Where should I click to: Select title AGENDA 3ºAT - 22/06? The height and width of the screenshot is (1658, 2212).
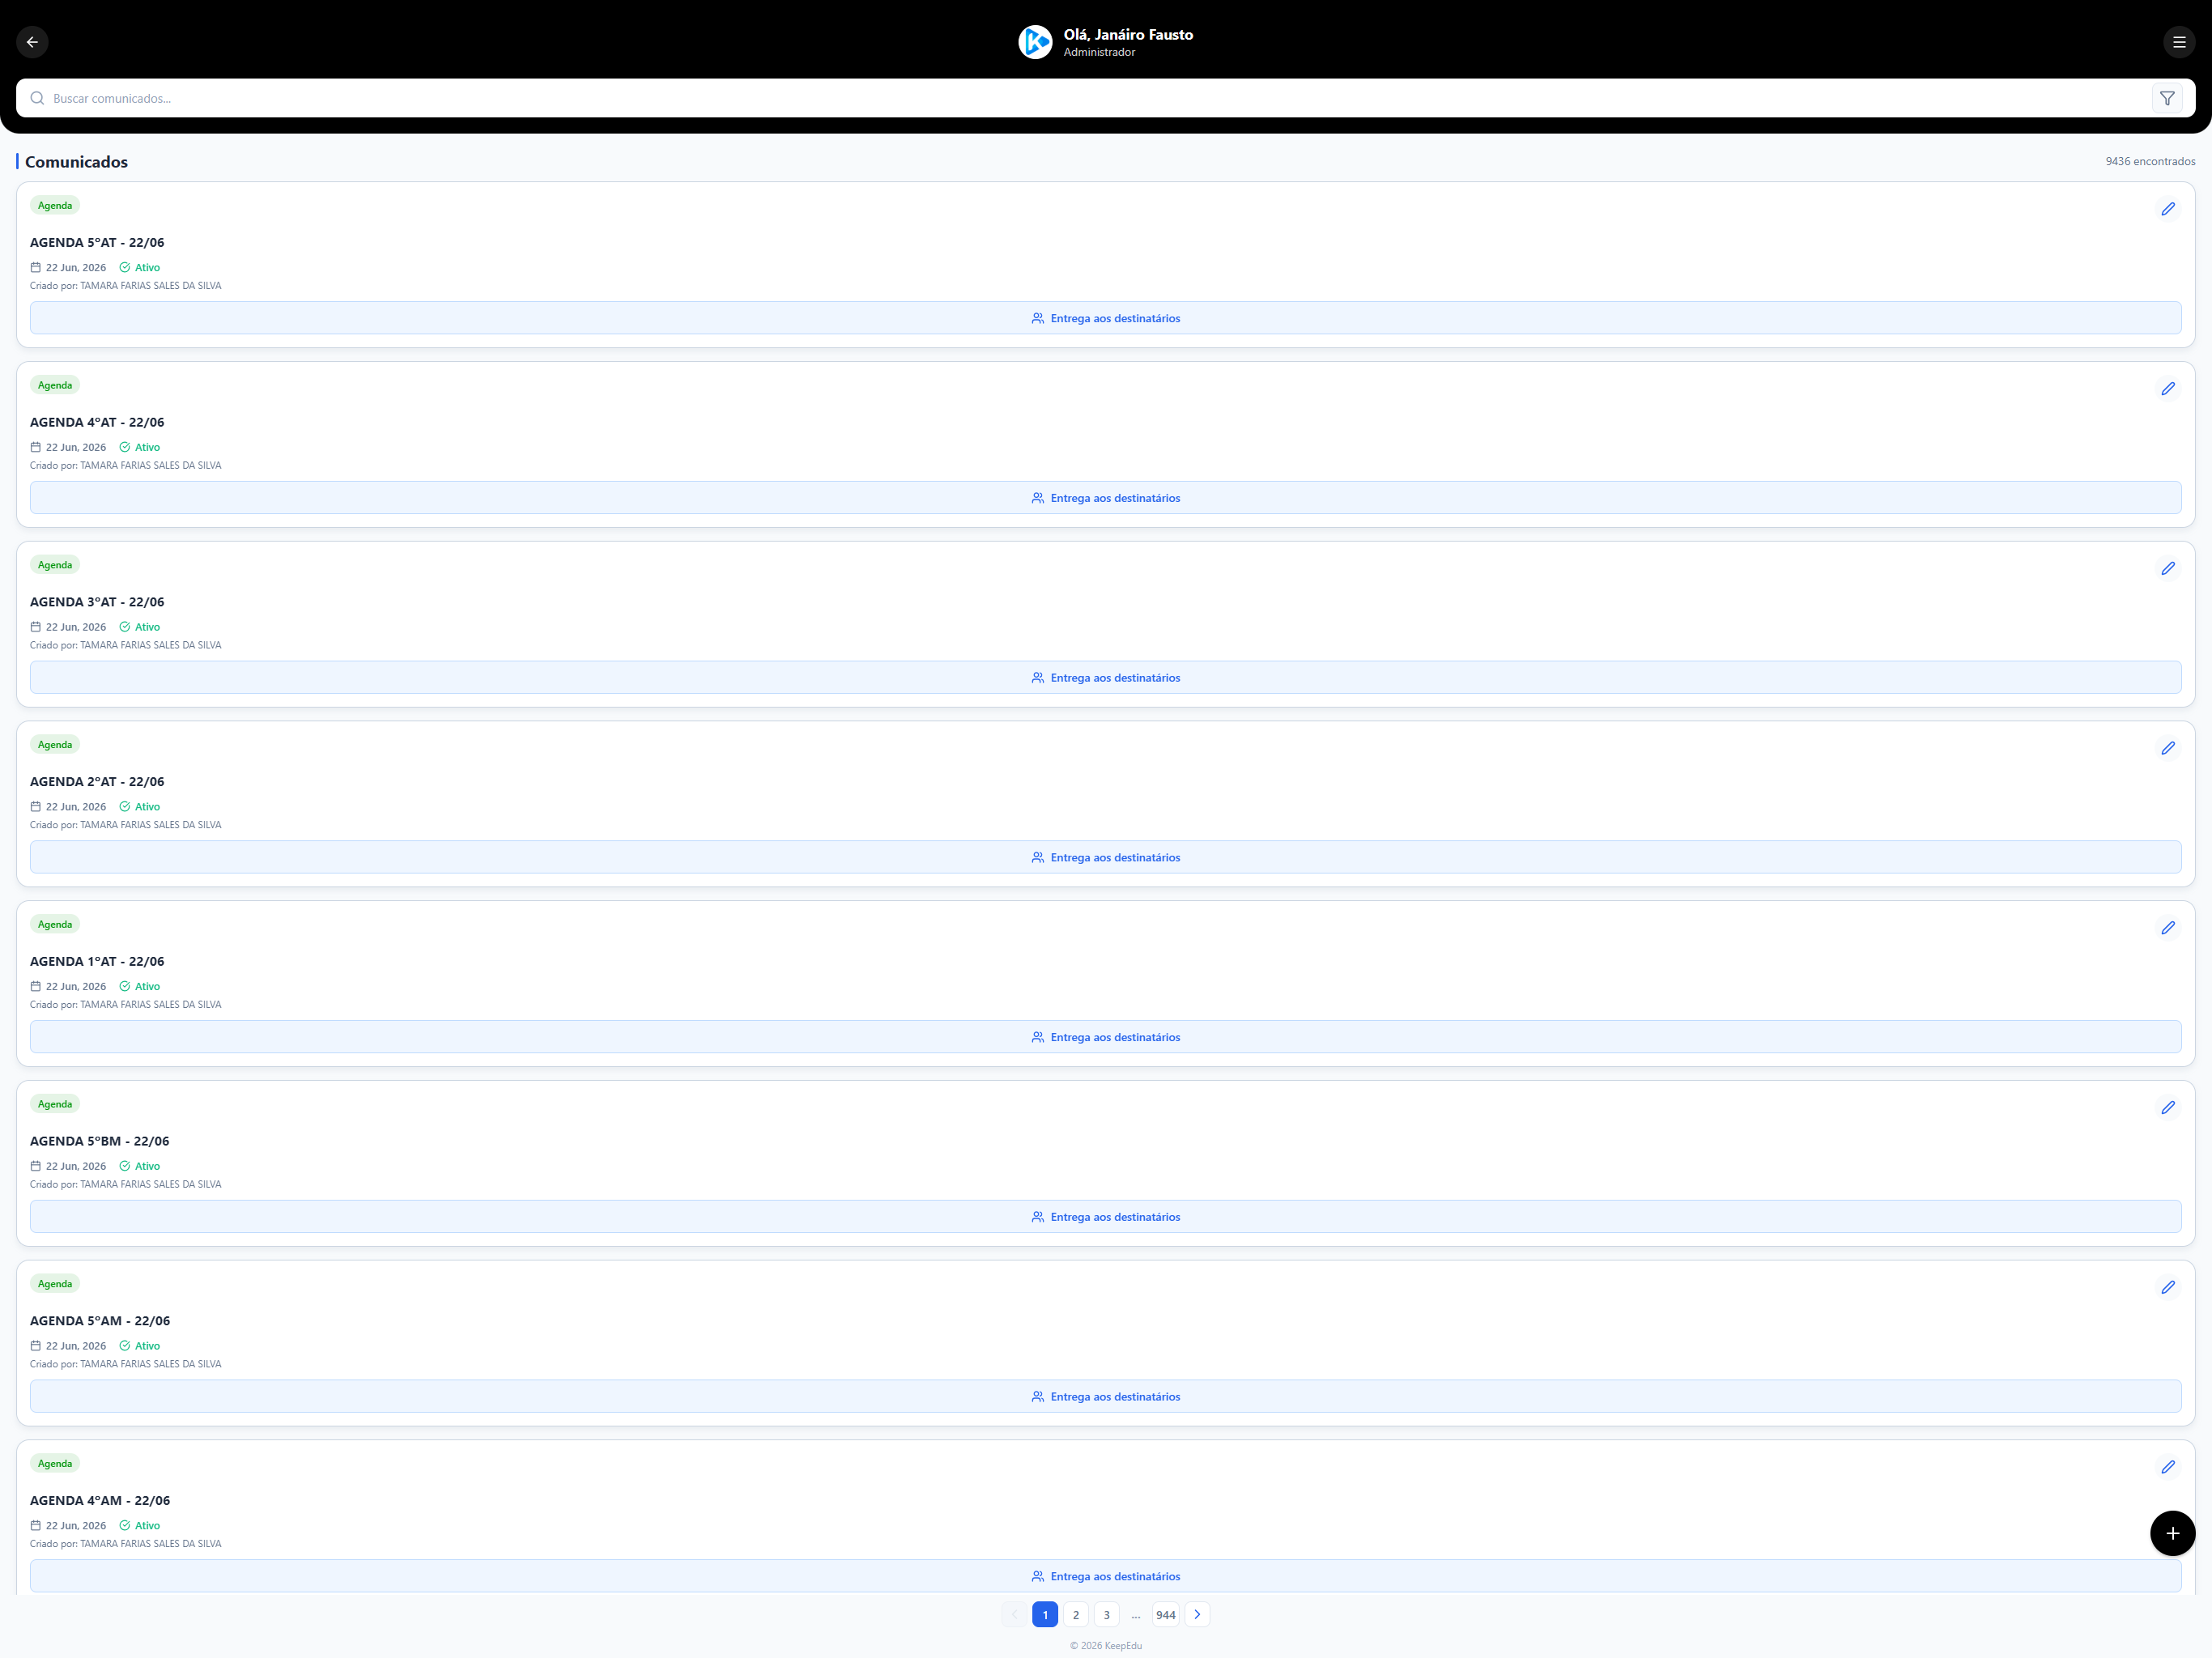click(x=97, y=603)
